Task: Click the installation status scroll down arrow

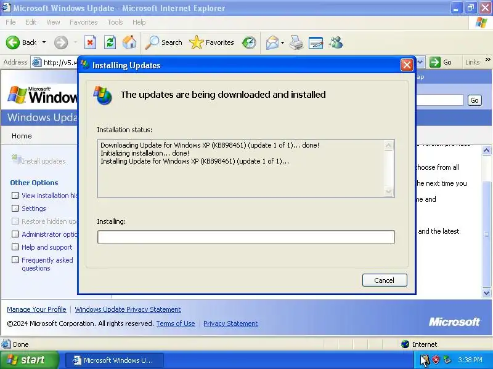Action: [389, 191]
